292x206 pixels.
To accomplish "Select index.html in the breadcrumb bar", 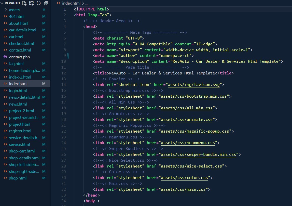I will click(x=71, y=3).
